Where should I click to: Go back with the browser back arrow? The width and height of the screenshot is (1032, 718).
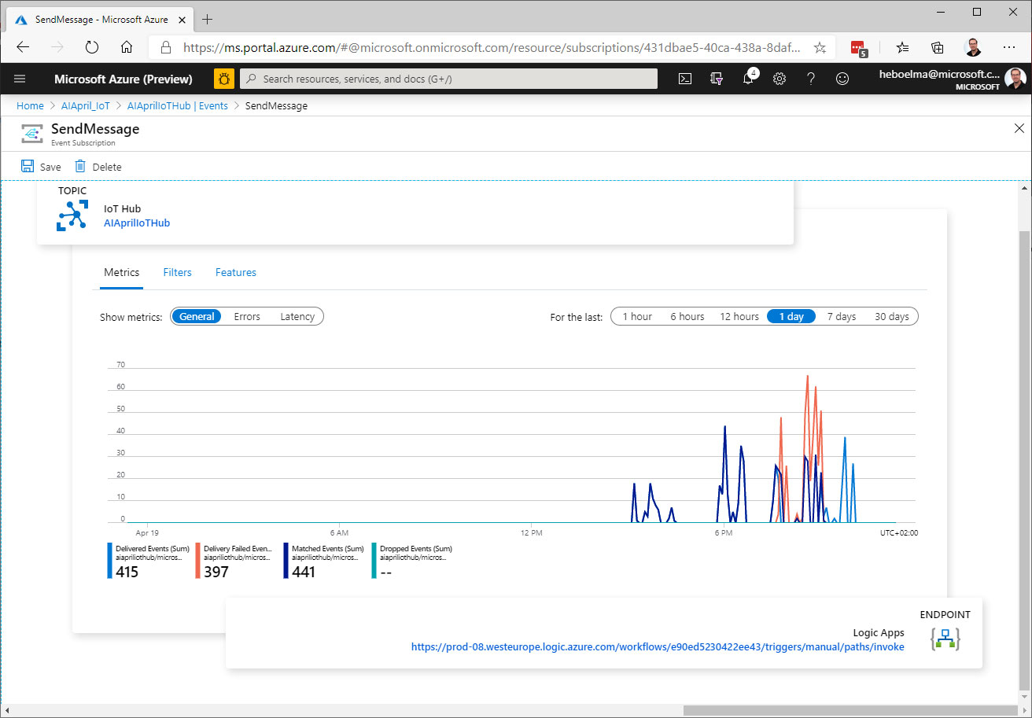click(x=23, y=47)
